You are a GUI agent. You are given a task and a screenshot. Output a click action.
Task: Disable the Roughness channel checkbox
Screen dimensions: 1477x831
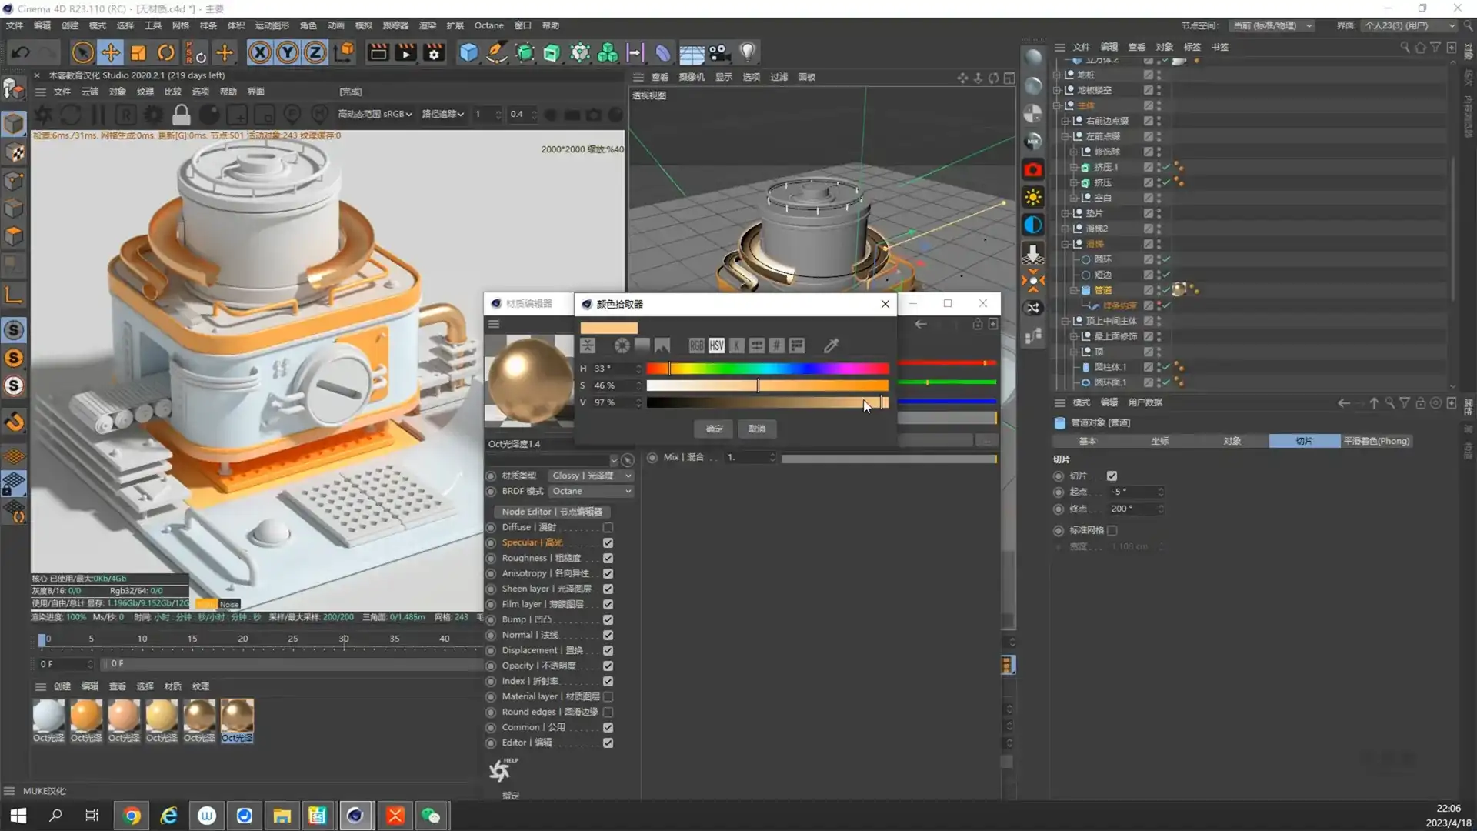[608, 559]
